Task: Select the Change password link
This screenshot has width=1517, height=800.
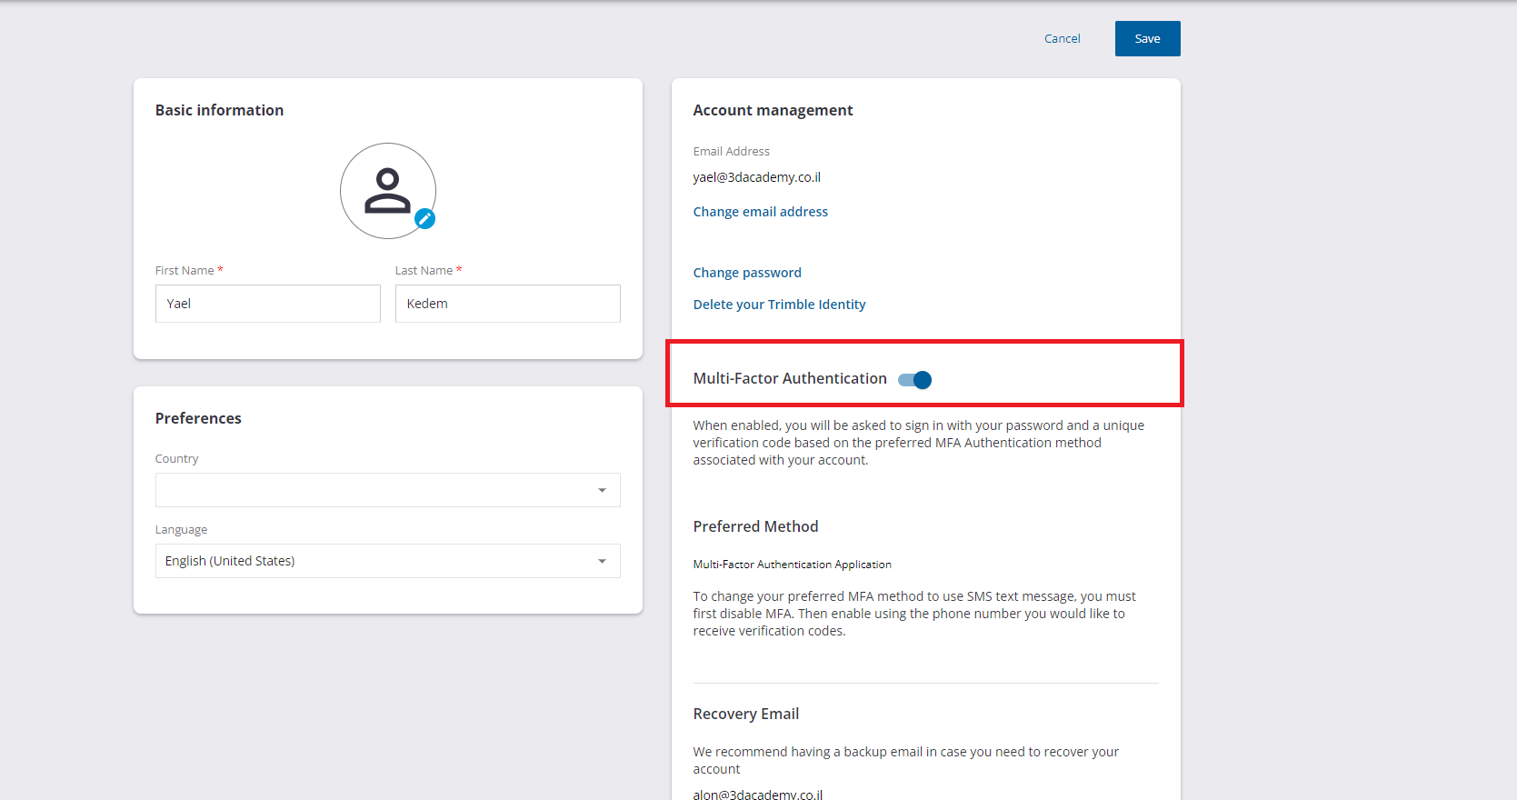Action: pyautogui.click(x=747, y=273)
